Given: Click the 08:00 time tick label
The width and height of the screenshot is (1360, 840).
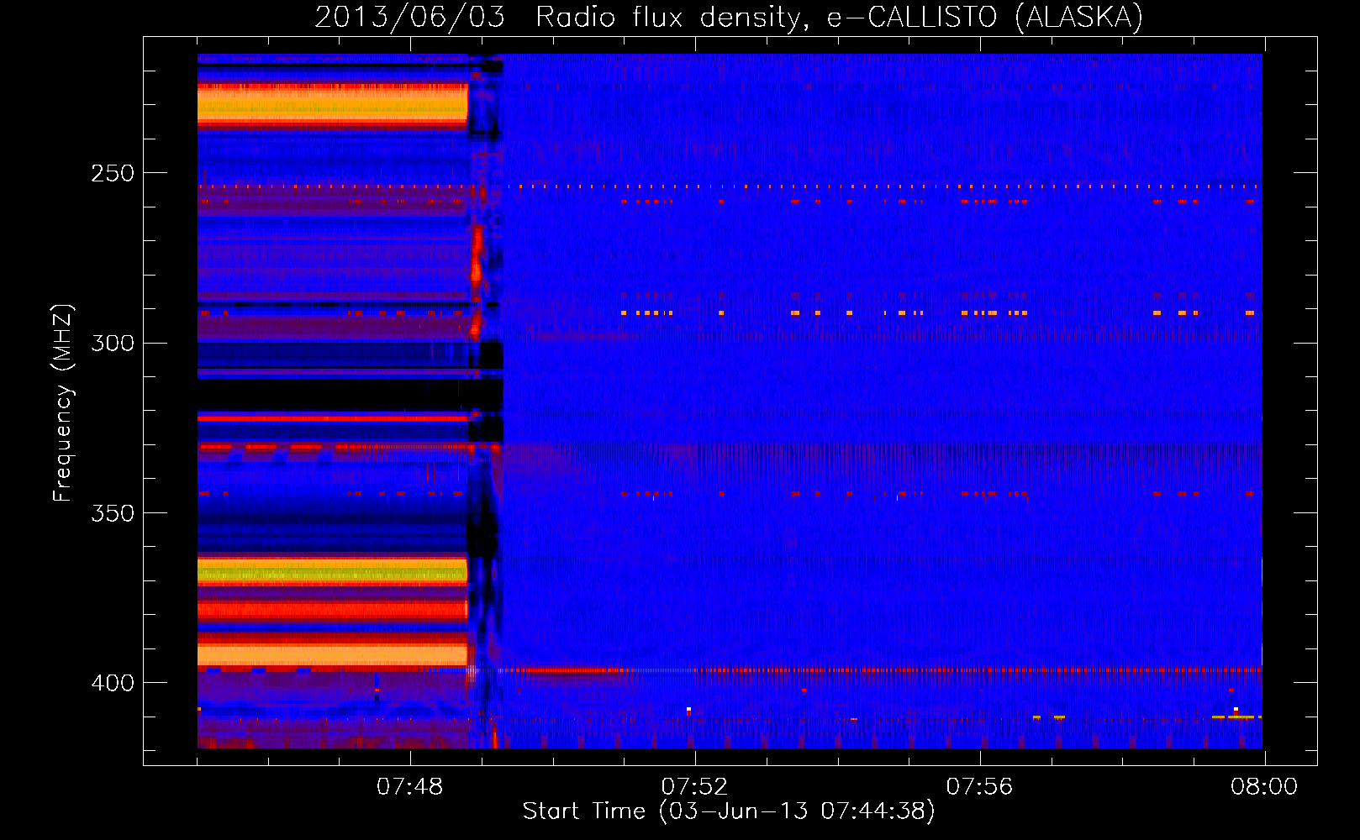Looking at the screenshot, I should 1264,787.
